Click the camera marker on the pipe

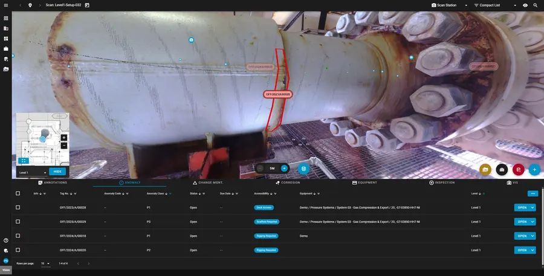[191, 40]
